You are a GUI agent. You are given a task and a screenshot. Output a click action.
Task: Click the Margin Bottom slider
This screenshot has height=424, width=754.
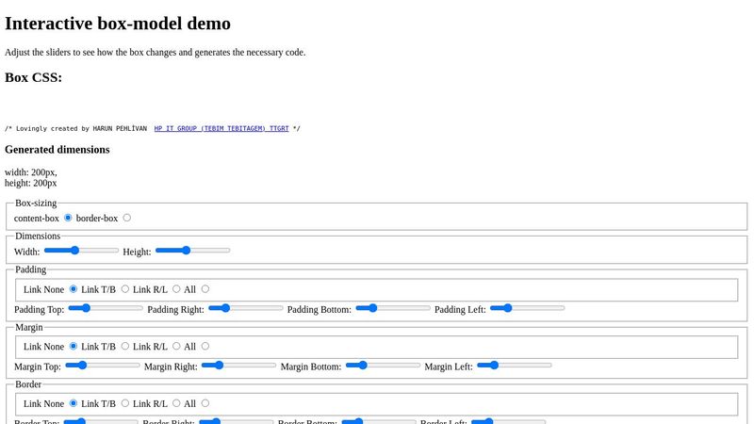click(x=383, y=365)
